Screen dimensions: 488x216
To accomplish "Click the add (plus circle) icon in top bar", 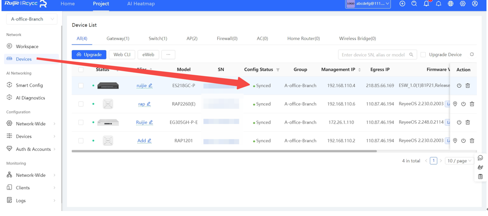I will click(x=402, y=4).
